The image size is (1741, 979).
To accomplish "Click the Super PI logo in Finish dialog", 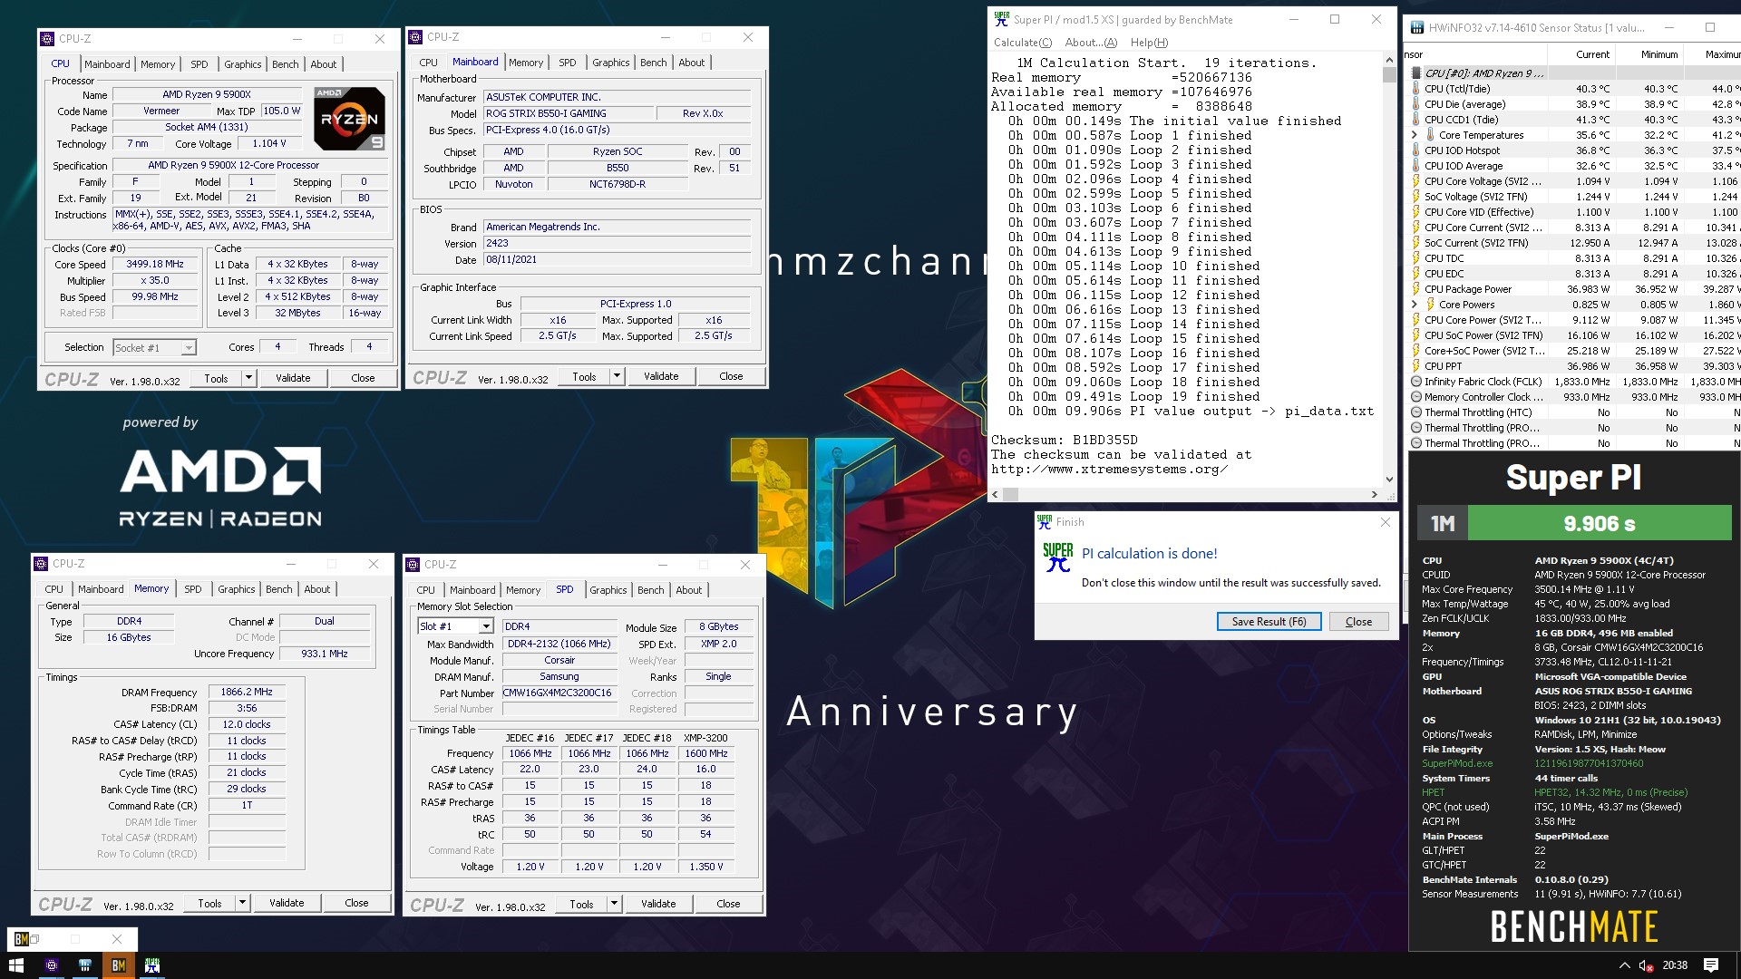I will [1057, 557].
